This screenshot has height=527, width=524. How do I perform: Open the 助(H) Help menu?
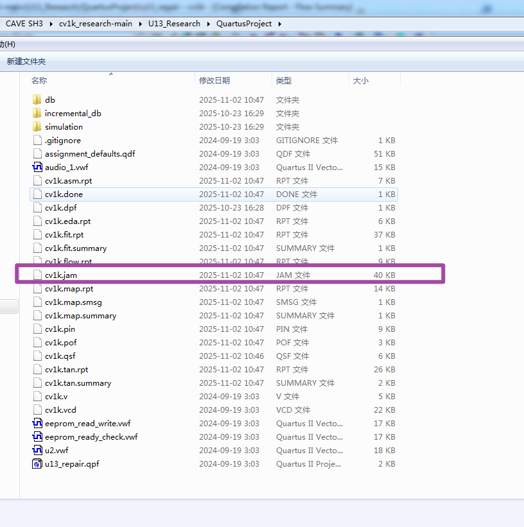tap(8, 44)
